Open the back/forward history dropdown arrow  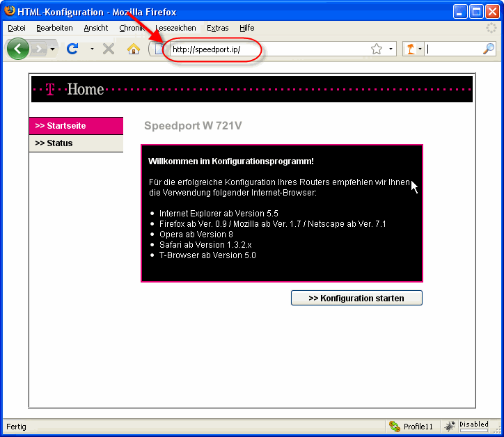53,49
